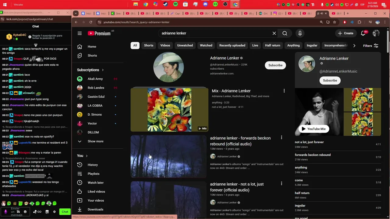This screenshot has width=390, height=219.
Task: Go back in Chrome navigation
Action: coord(76,22)
